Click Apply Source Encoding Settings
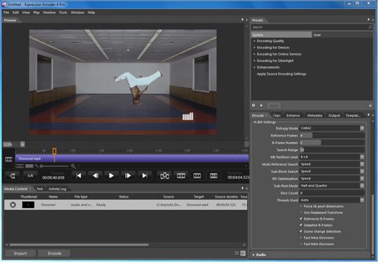 point(281,74)
